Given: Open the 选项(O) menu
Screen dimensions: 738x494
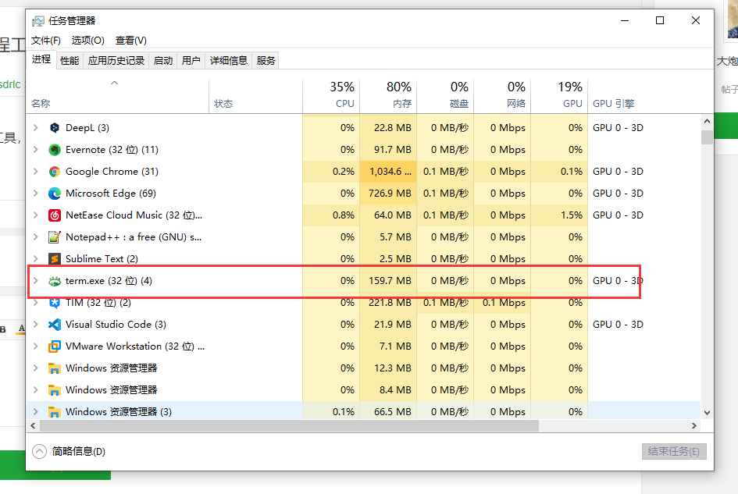Looking at the screenshot, I should tap(87, 41).
